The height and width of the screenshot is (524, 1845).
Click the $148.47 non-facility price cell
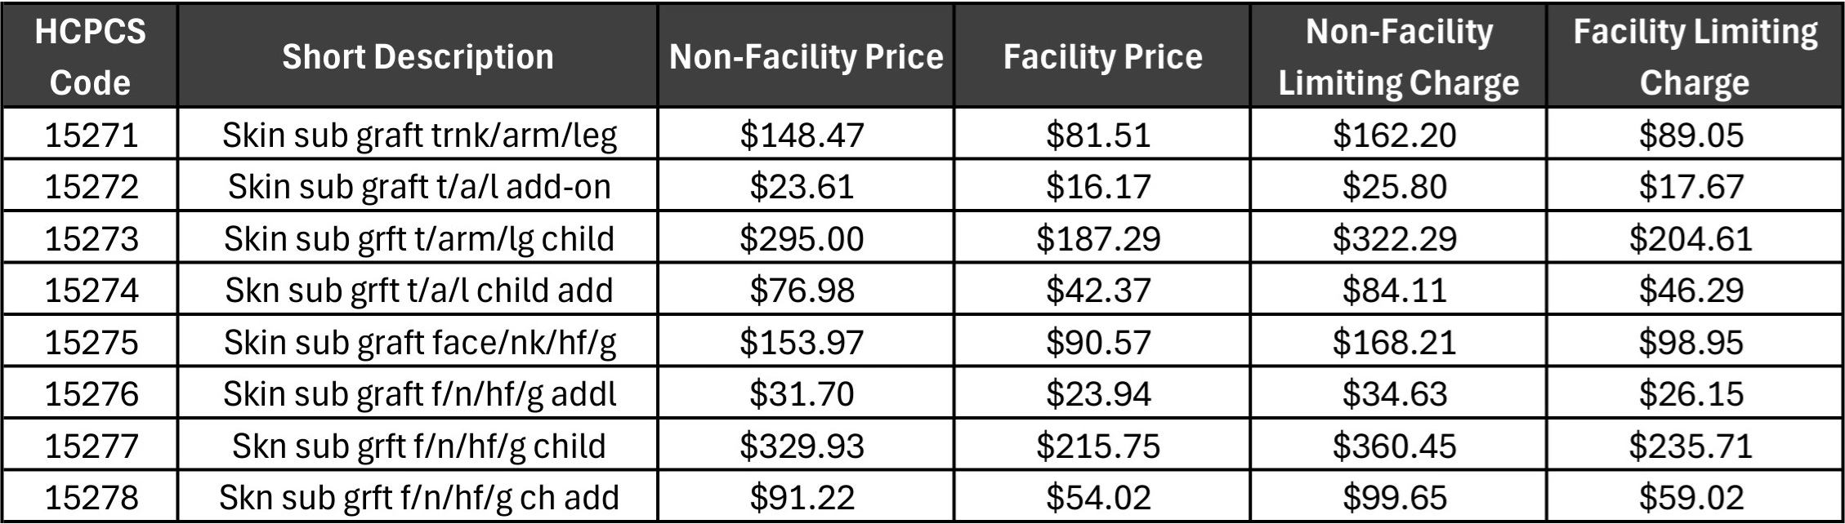tap(802, 135)
